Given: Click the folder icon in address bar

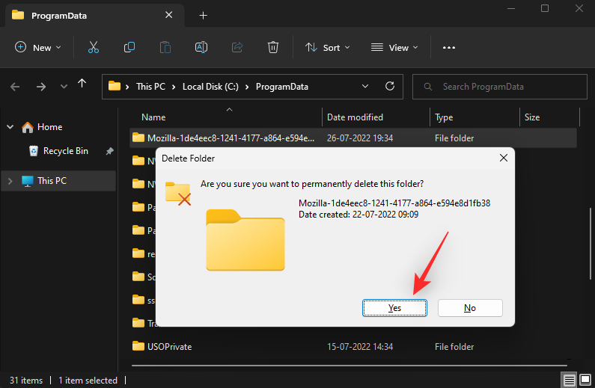Looking at the screenshot, I should click(x=115, y=86).
